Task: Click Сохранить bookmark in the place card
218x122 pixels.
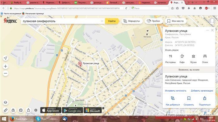Action: [x=189, y=101]
